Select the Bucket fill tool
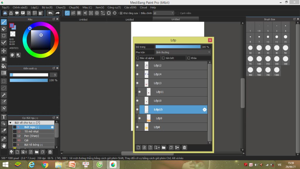The width and height of the screenshot is (300, 169). click(4, 66)
